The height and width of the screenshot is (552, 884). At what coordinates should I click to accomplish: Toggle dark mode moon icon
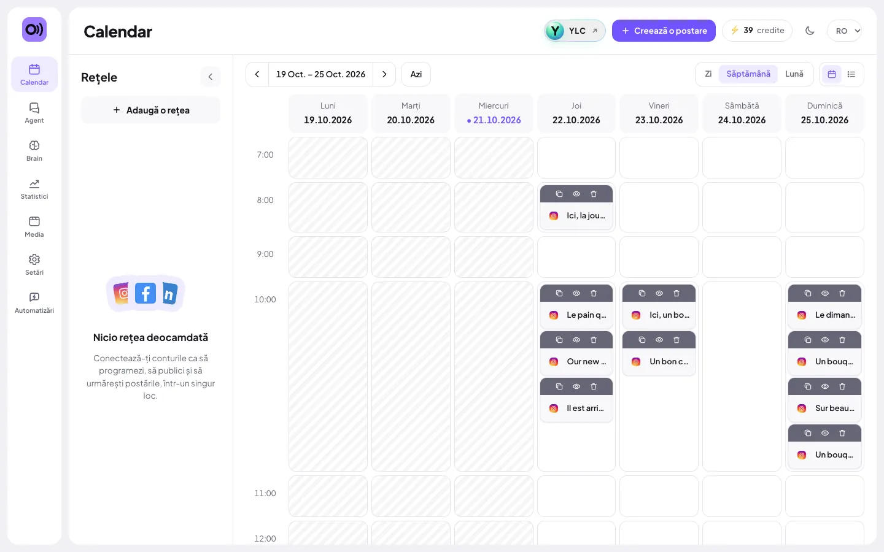(810, 31)
